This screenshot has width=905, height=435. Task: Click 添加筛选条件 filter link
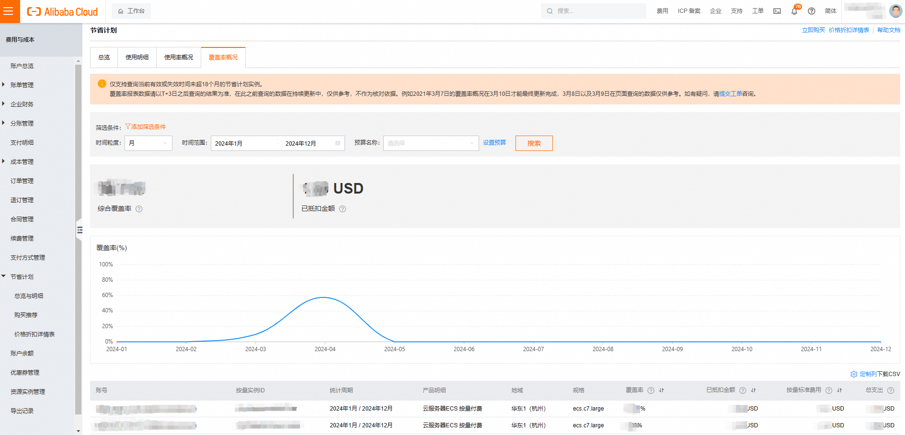pyautogui.click(x=146, y=127)
